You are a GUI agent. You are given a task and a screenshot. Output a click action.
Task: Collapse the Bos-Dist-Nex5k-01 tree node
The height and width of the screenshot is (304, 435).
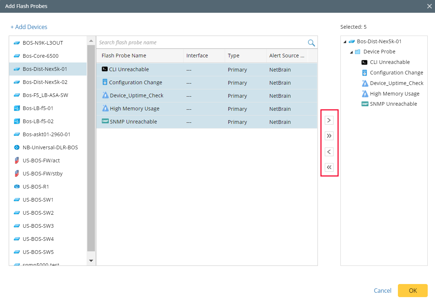[x=344, y=41]
